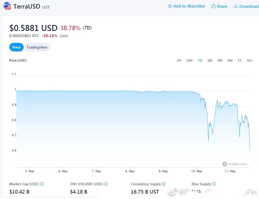Choose the 1M chart range
Viewport: 259px width, 199px height.
[x=210, y=61]
